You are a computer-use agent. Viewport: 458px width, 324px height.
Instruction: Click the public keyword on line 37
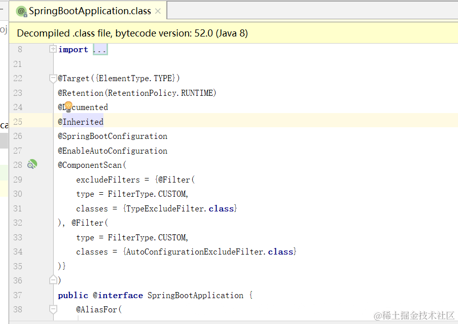point(73,296)
